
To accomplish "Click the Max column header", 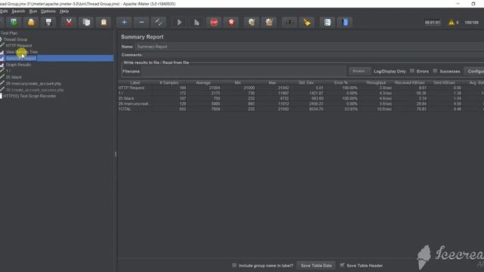I will pos(272,82).
